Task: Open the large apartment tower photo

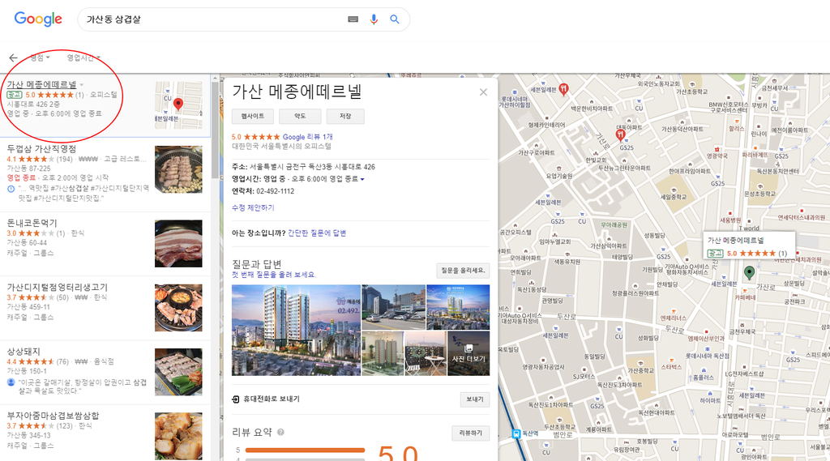Action: click(x=296, y=331)
